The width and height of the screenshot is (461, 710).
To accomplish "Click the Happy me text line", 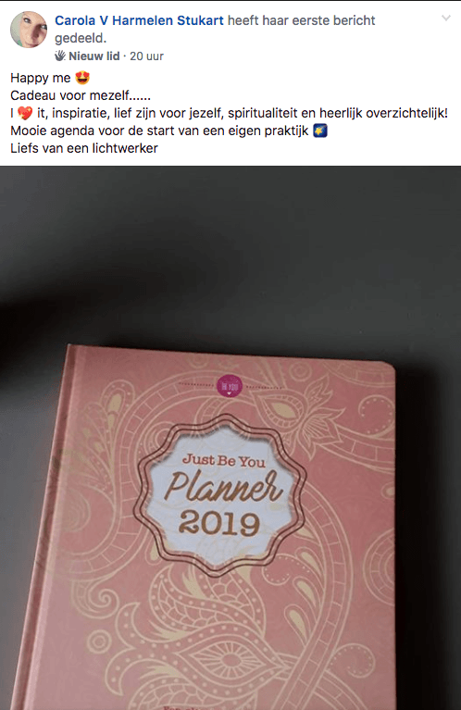I will (41, 78).
